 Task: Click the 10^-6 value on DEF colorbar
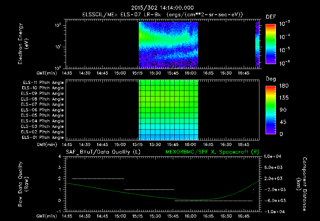[284, 63]
